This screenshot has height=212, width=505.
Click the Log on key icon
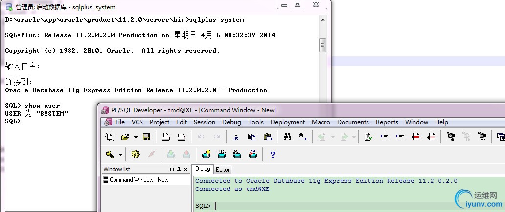(110, 154)
